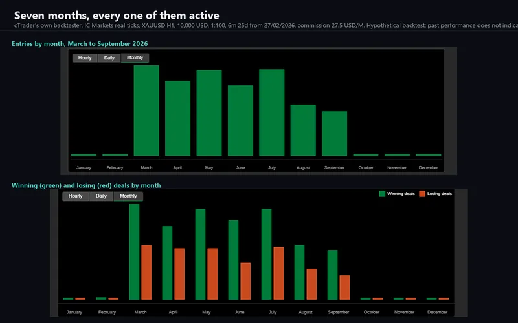Click March green winning deals bar
The height and width of the screenshot is (323, 518).
(135, 252)
